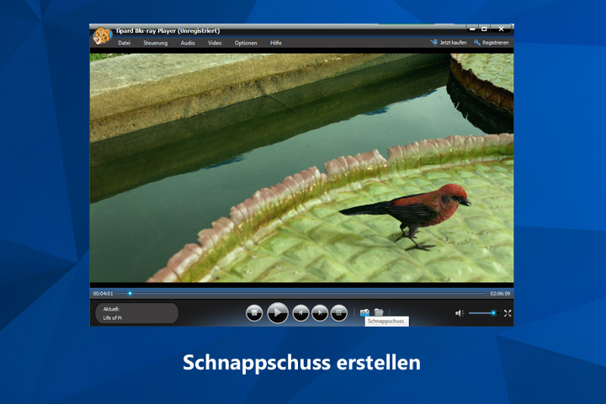Minimize the player window
This screenshot has width=606, height=404.
click(472, 29)
